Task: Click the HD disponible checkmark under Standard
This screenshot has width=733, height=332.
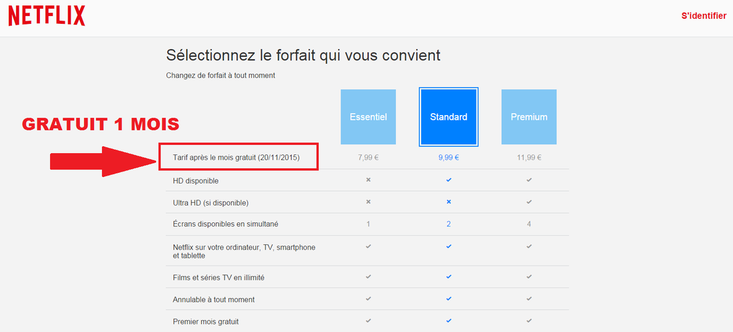Action: pos(448,180)
